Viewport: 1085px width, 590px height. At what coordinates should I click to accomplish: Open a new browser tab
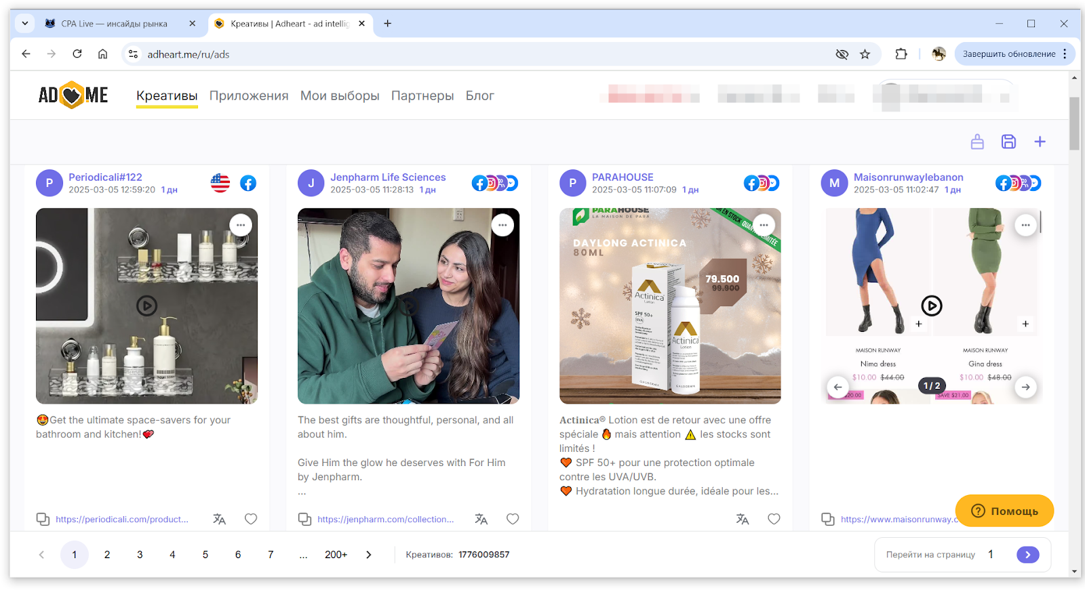[387, 24]
